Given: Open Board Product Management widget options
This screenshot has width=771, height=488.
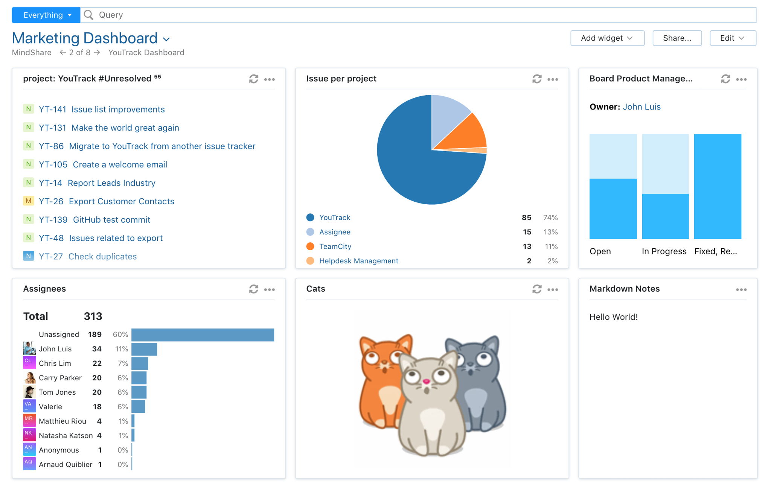Looking at the screenshot, I should [x=741, y=79].
